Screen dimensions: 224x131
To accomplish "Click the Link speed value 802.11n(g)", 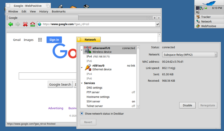I will click(x=169, y=68).
